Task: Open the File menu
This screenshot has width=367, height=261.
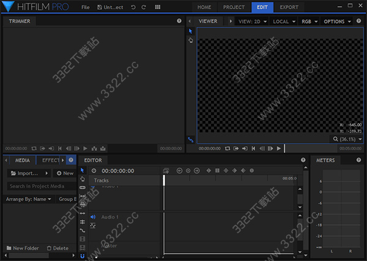Action: (x=85, y=7)
